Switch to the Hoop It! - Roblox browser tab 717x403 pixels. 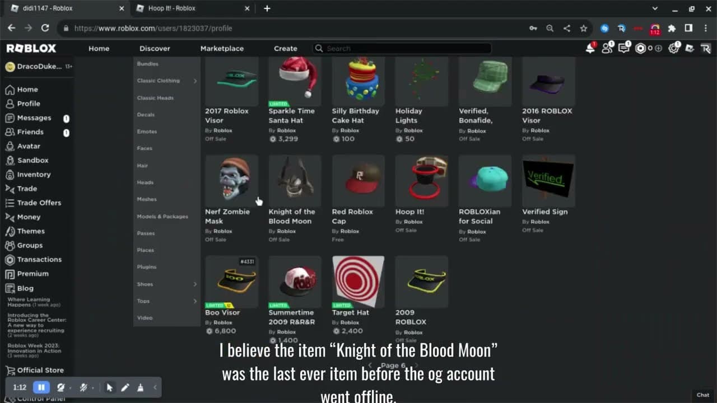tap(192, 8)
